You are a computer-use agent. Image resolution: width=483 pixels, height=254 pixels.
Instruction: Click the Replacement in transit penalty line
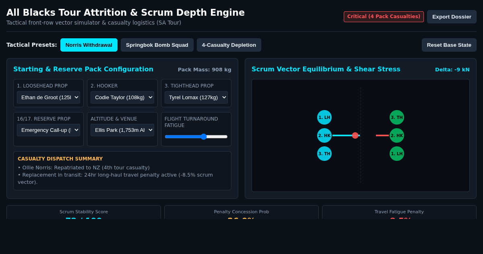point(115,178)
